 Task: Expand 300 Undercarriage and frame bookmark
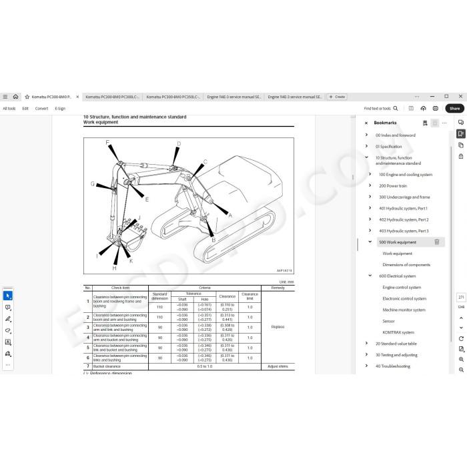370,197
